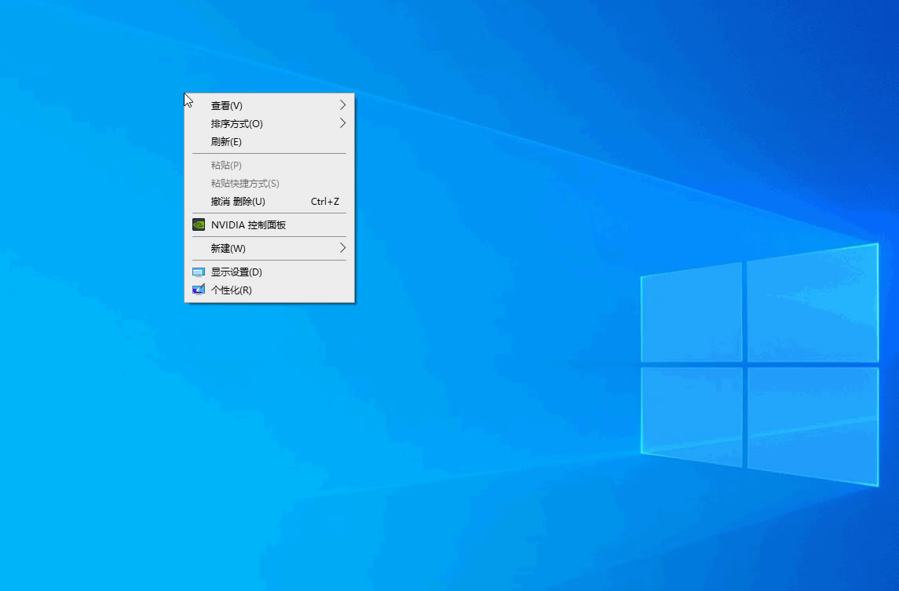Screen dimensions: 899x591
Task: Click the personalization icon beside 个性化
Action: pos(199,290)
